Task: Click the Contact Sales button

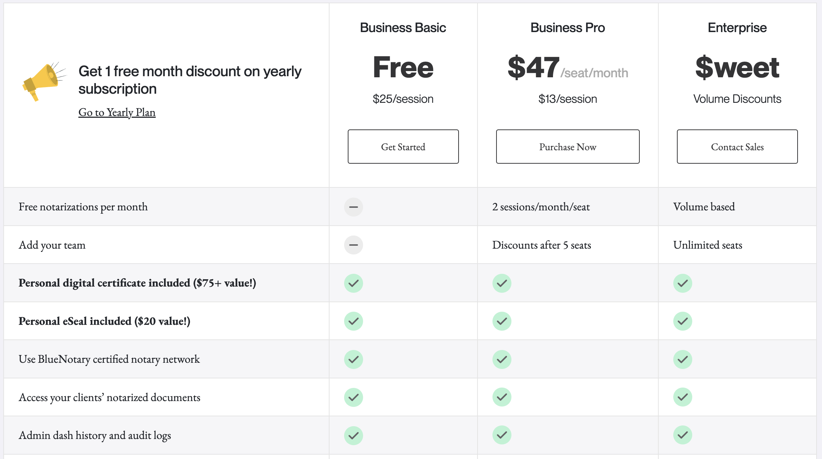Action: (737, 147)
